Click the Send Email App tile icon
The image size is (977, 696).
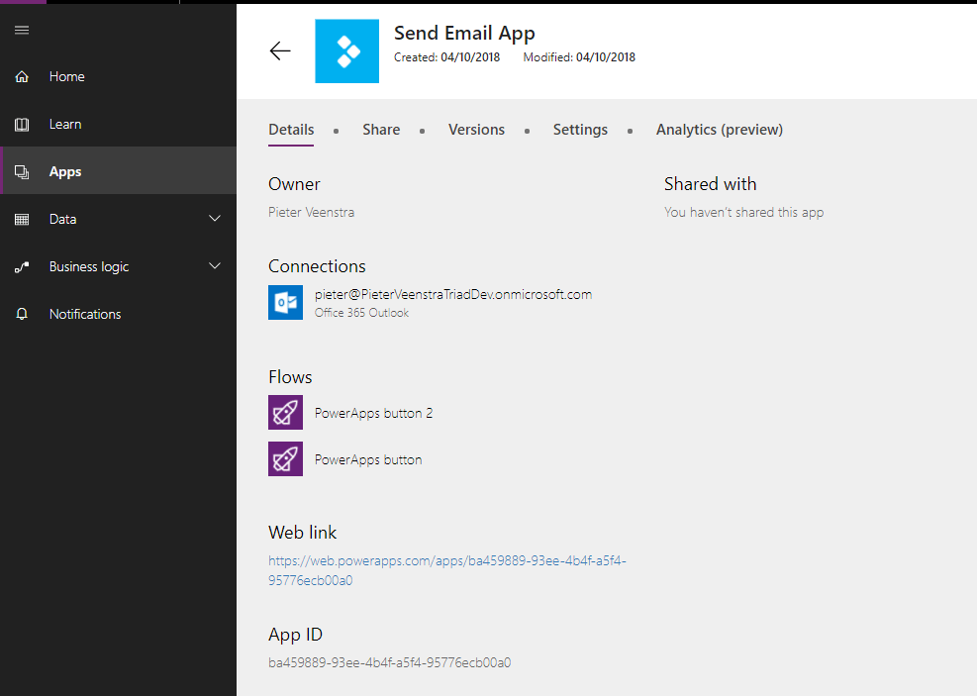[x=347, y=51]
